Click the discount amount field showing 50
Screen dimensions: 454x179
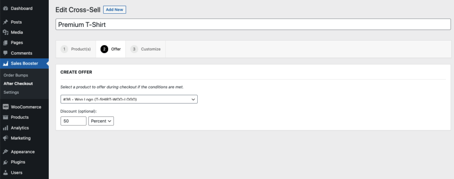[x=73, y=121]
